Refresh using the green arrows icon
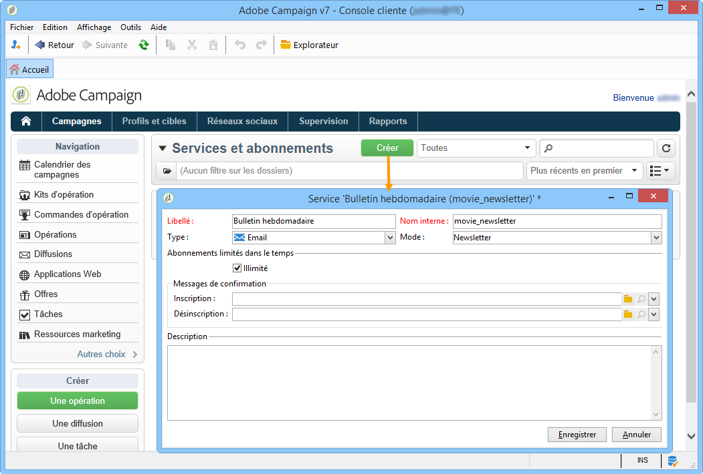Image resolution: width=703 pixels, height=474 pixels. pos(143,45)
